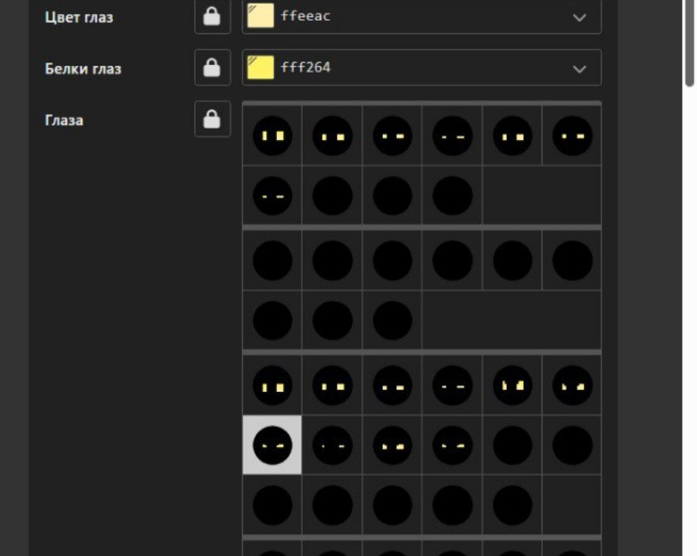Click the vertical scrollbar thumb

tap(689, 43)
